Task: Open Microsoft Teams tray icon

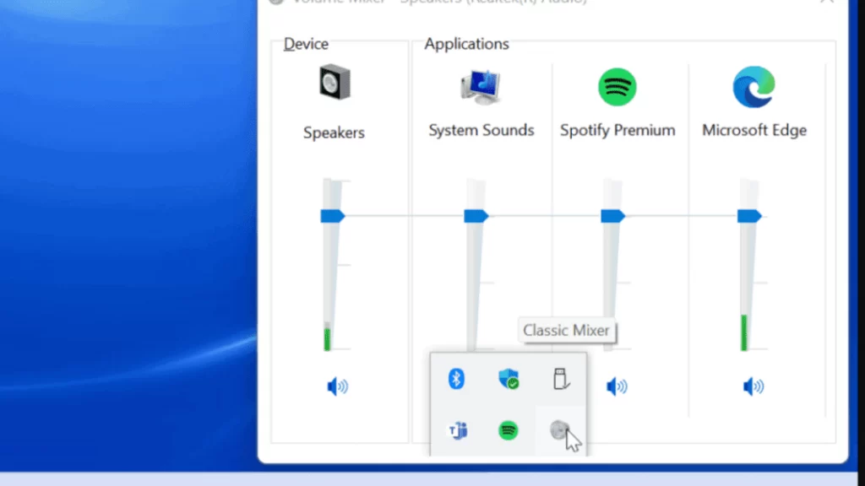Action: point(457,430)
